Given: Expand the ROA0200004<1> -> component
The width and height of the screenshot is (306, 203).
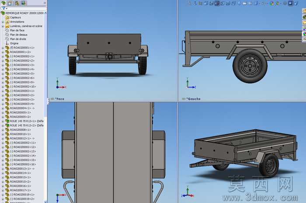Looking at the screenshot, I should click(x=3, y=108).
